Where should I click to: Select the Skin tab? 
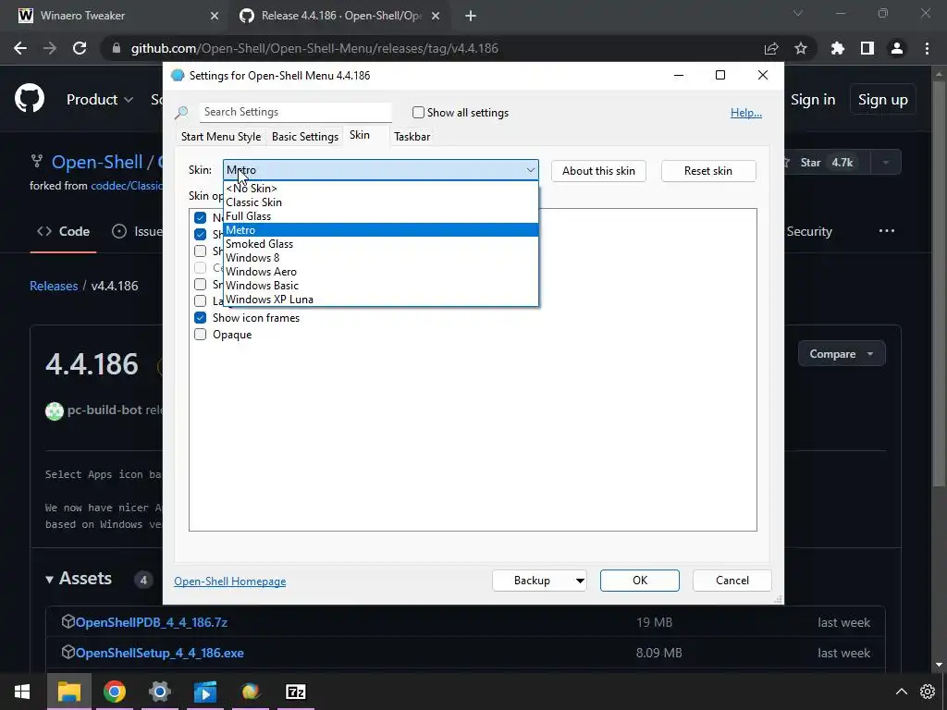tap(360, 135)
